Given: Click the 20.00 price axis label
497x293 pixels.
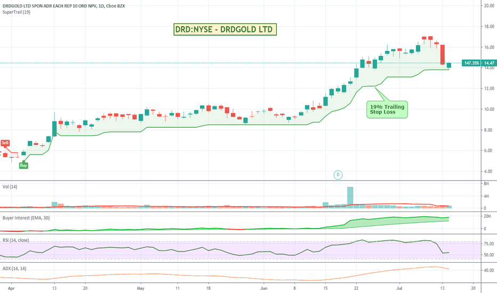Looking at the screenshot, I should [489, 6].
